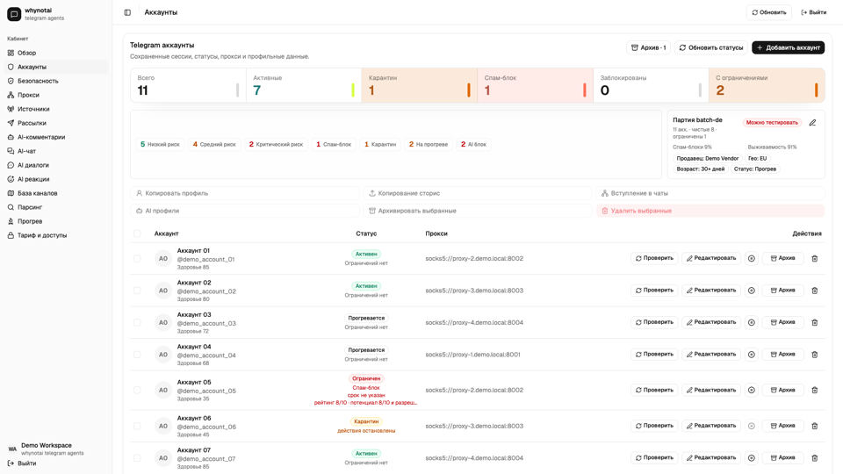
Task: Filter by Критический риск chip
Action: point(276,144)
